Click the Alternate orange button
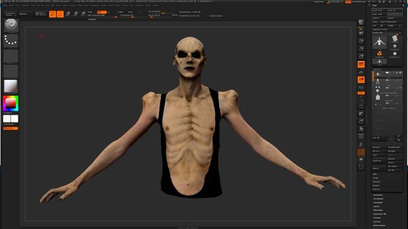Viewport: 408px width, 229px height. coord(11,129)
